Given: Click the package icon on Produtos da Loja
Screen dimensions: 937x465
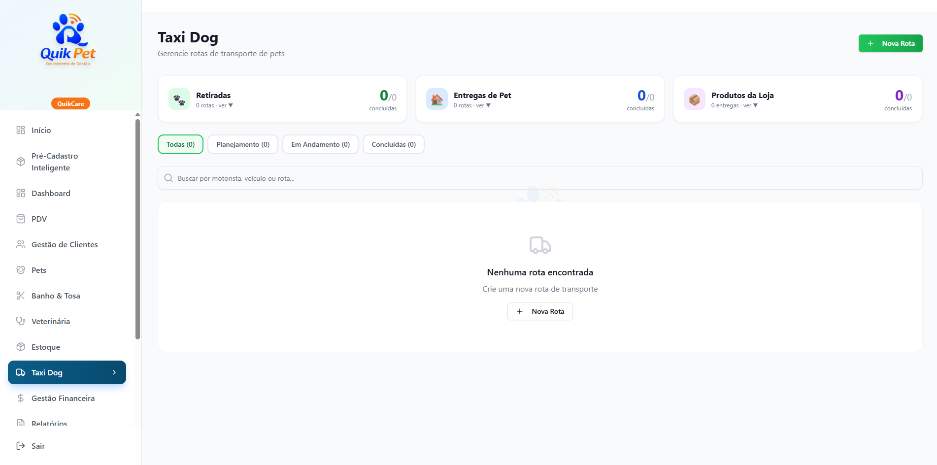Looking at the screenshot, I should coord(695,99).
